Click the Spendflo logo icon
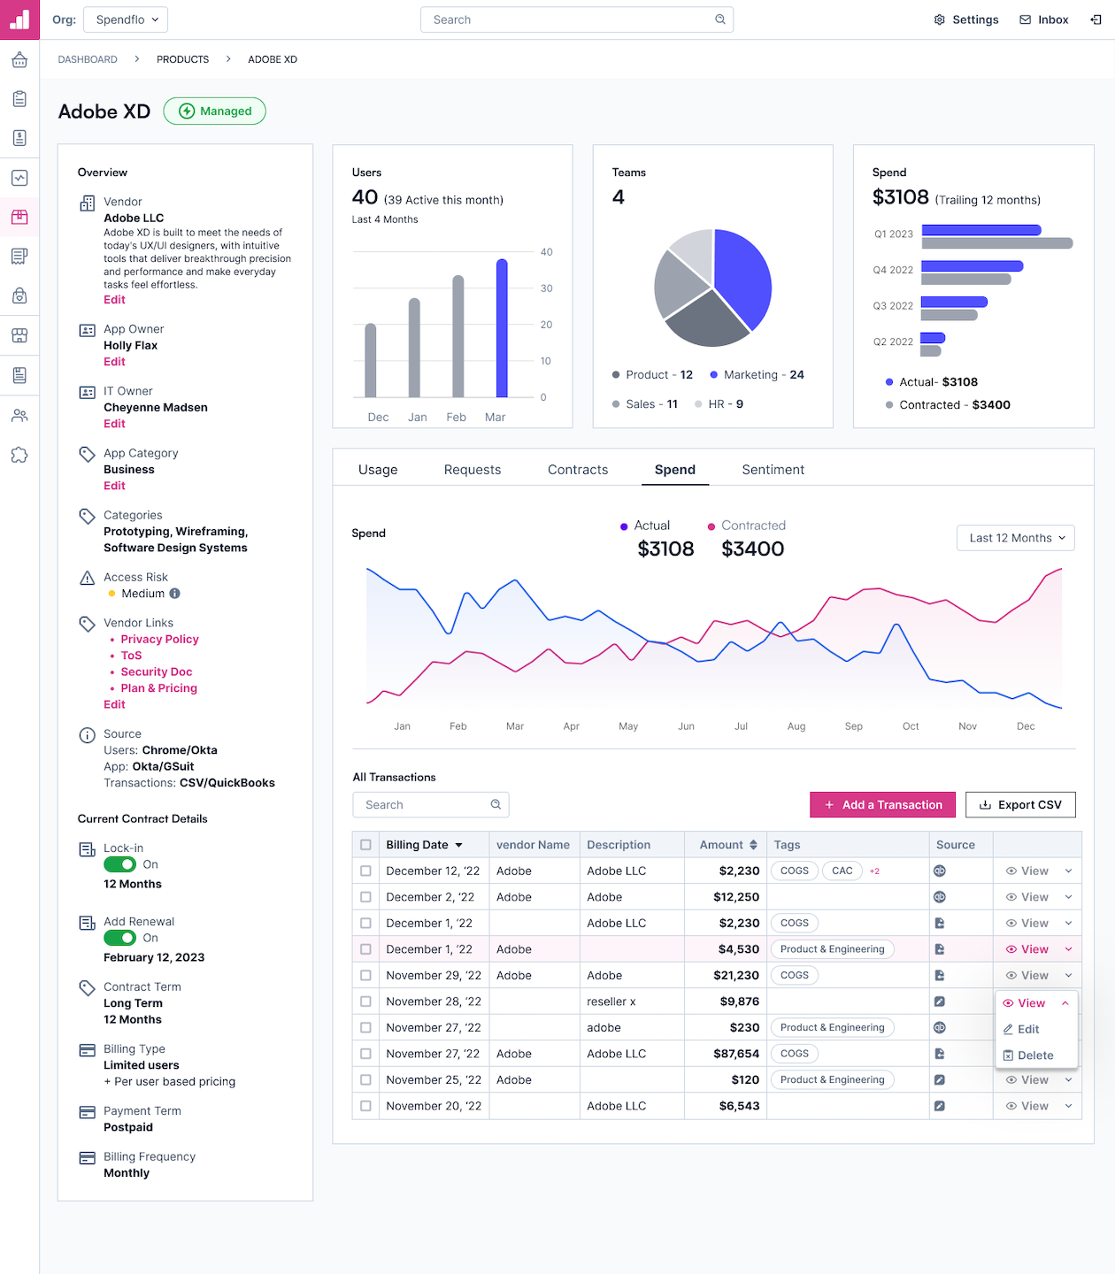 [x=19, y=19]
